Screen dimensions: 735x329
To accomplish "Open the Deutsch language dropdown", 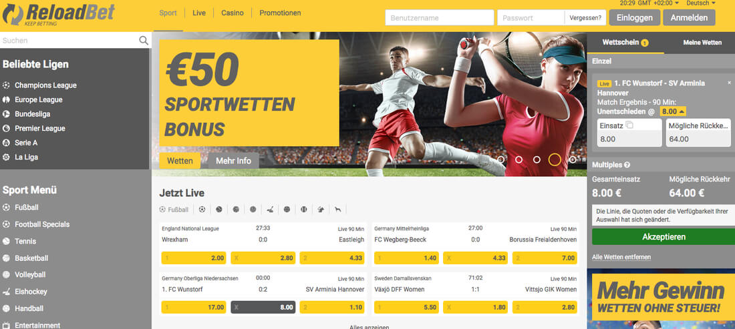I will pos(701,3).
